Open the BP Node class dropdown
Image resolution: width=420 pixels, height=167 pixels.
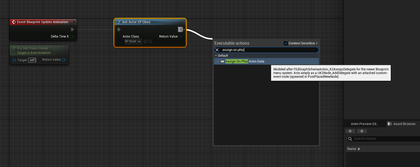coord(133,41)
